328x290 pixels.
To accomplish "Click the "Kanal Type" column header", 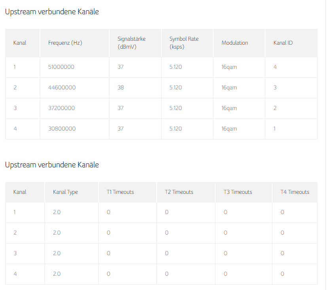I will click(65, 192).
